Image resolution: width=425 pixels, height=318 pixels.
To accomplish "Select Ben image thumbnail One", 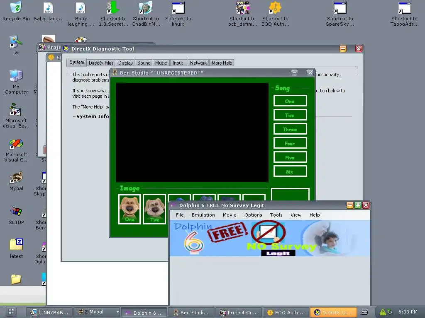I will (129, 209).
